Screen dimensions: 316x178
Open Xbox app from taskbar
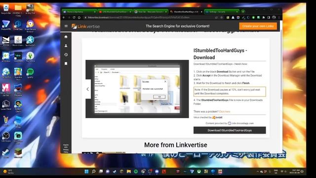[x=199, y=172]
